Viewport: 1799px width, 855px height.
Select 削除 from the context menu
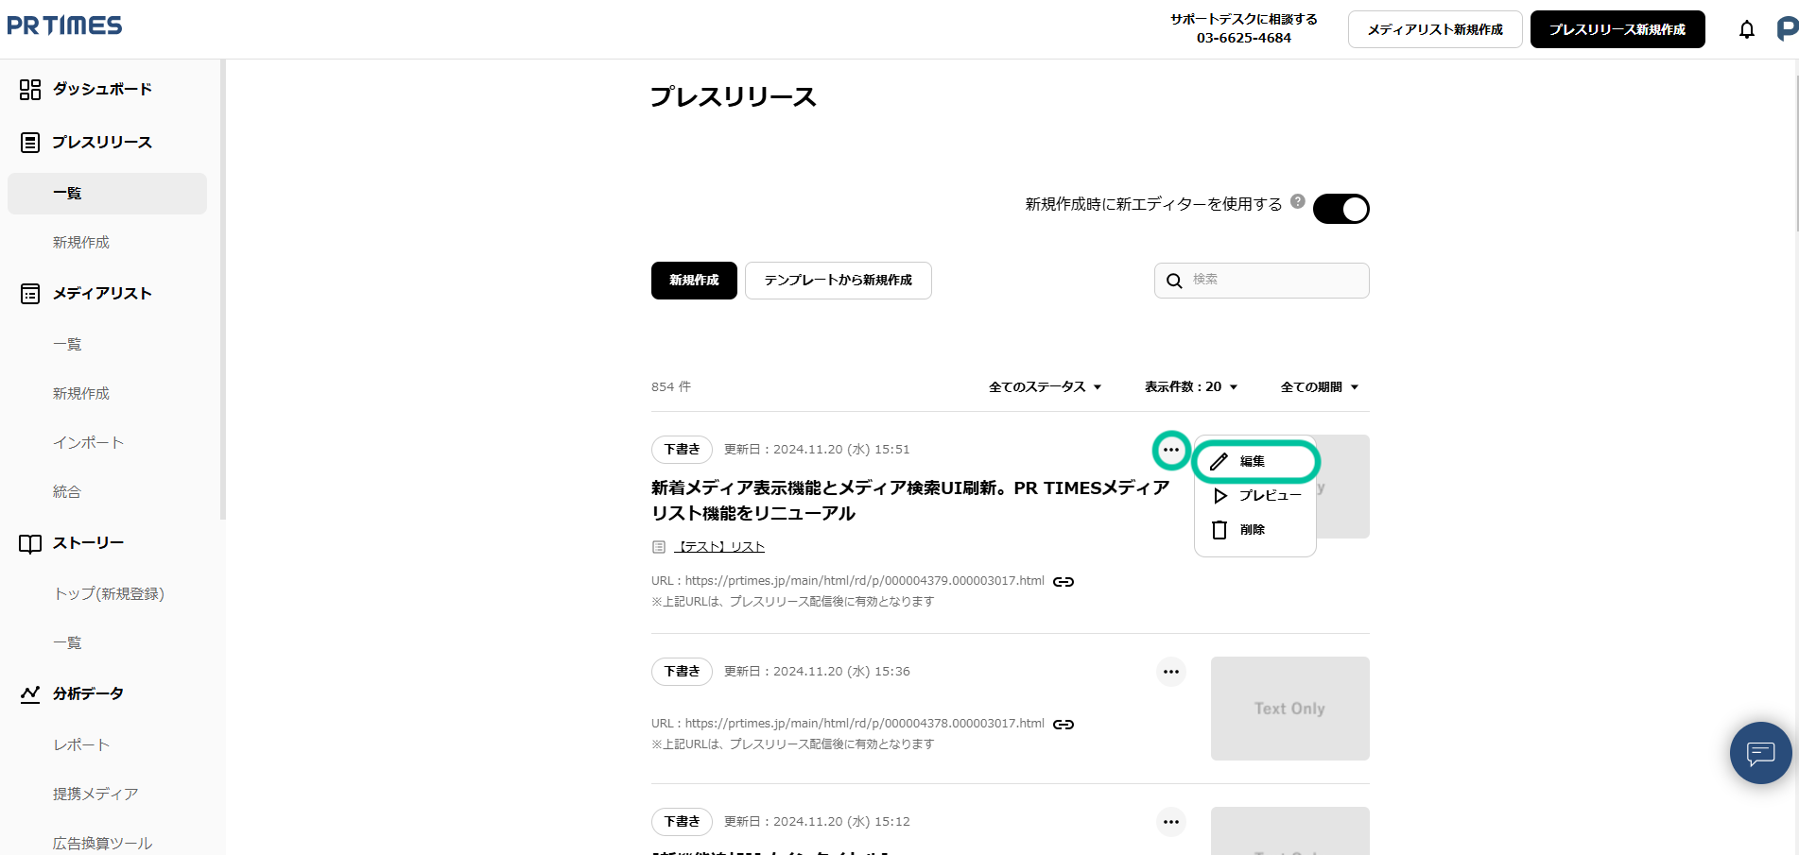click(1253, 530)
